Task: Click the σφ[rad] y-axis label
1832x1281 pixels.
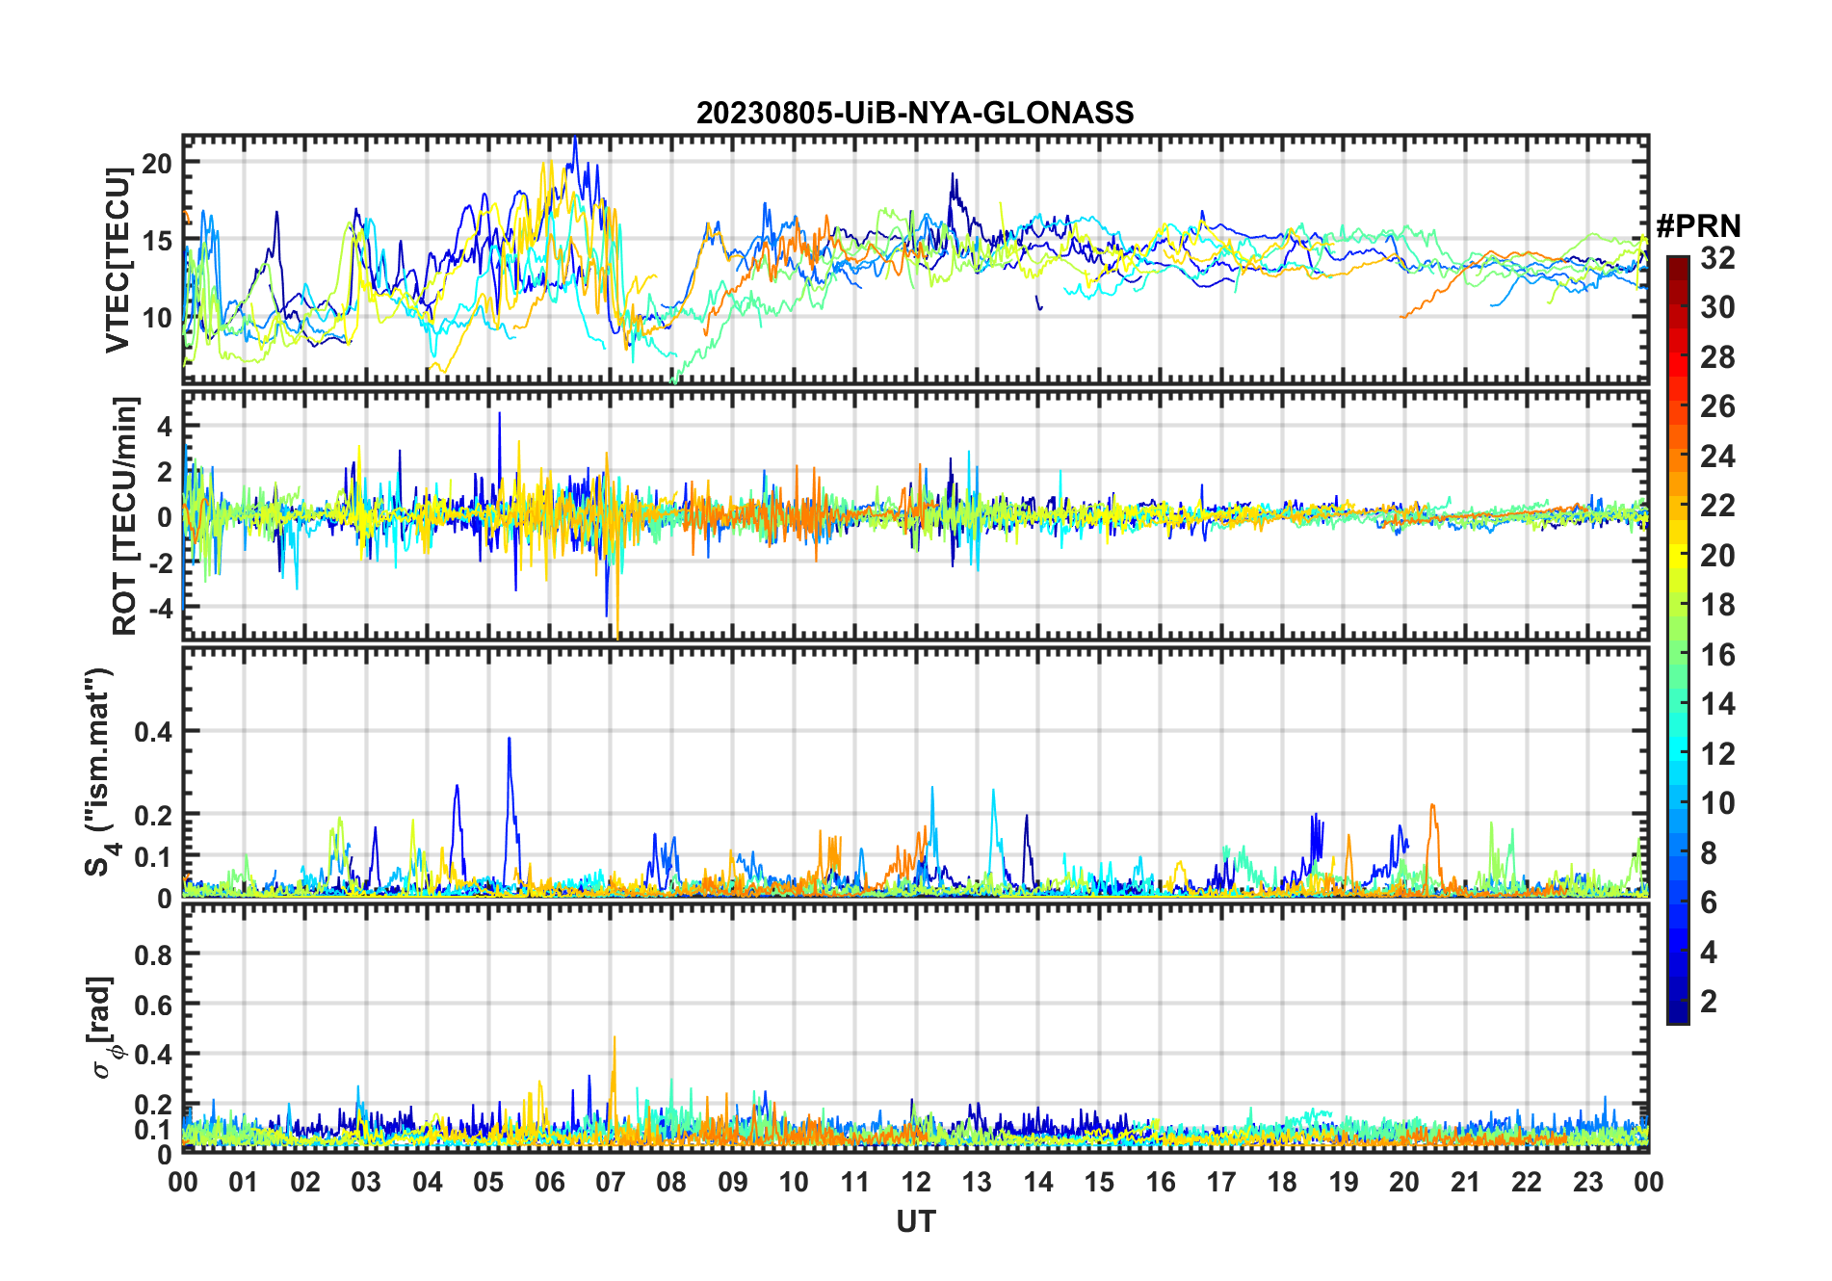Action: click(104, 1028)
